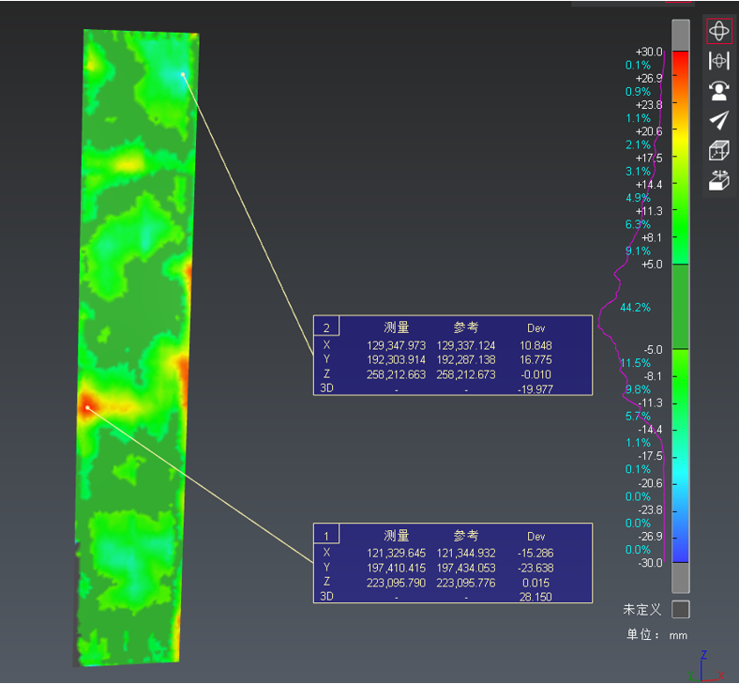Screen dimensions: 739x684
Task: Click the 6.3% histogram percentage
Action: coord(638,224)
